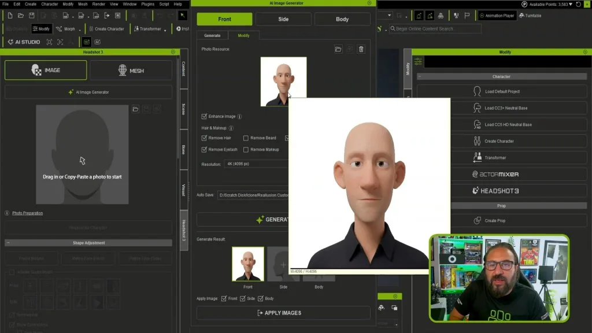Collapse the Character section in the Modify panel
This screenshot has height=333, width=592.
point(420,76)
